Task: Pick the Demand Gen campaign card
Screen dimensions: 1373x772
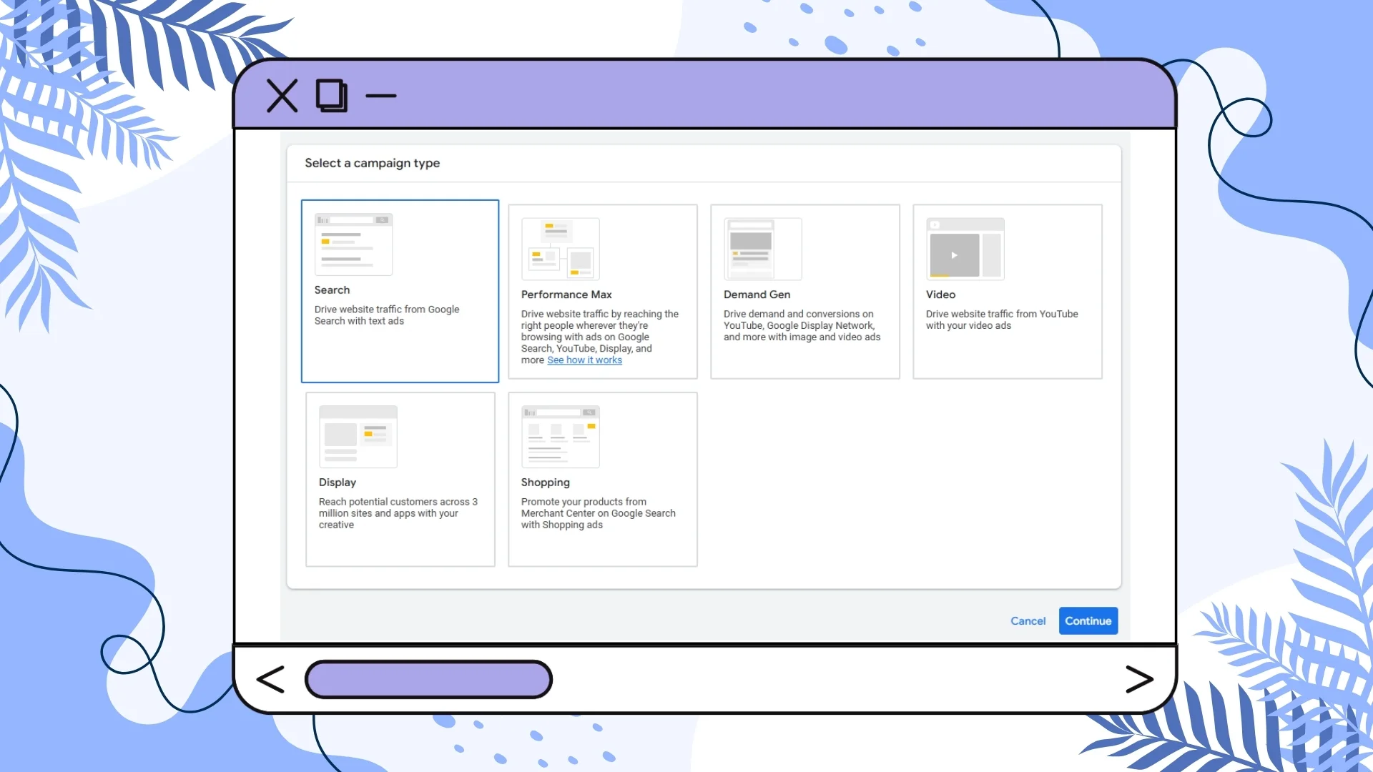Action: tap(804, 292)
